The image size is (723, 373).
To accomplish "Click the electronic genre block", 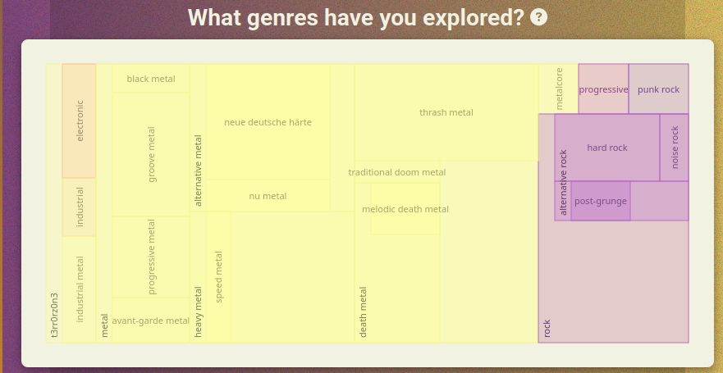I will 80,121.
